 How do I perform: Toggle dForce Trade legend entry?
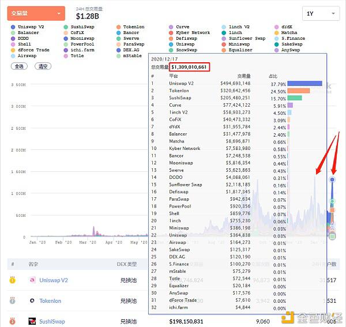click(30, 50)
